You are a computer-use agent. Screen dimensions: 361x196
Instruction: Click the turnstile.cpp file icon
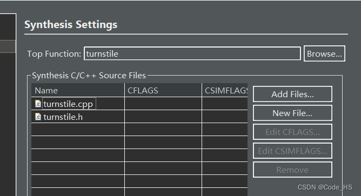click(38, 104)
